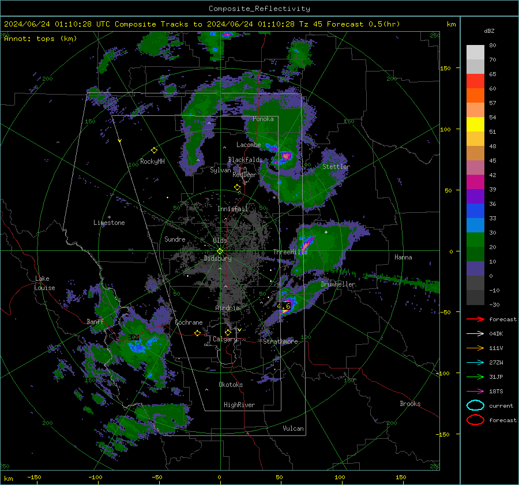Viewport: 519px width, 485px height.
Task: Click the 'Annot: tops (km)' label
Action: (40, 39)
